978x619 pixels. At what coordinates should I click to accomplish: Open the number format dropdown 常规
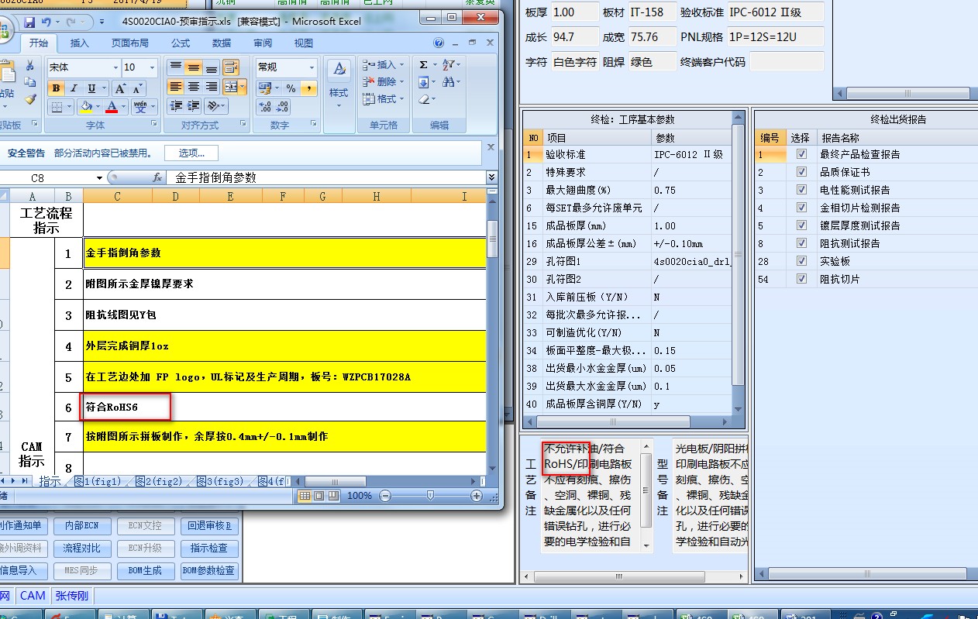point(312,67)
